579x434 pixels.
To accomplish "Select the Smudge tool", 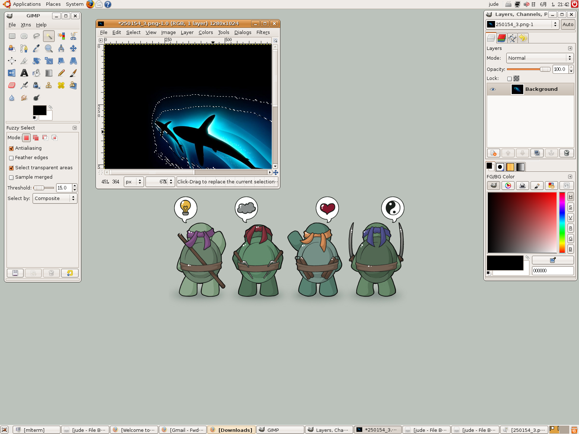I will [x=24, y=98].
